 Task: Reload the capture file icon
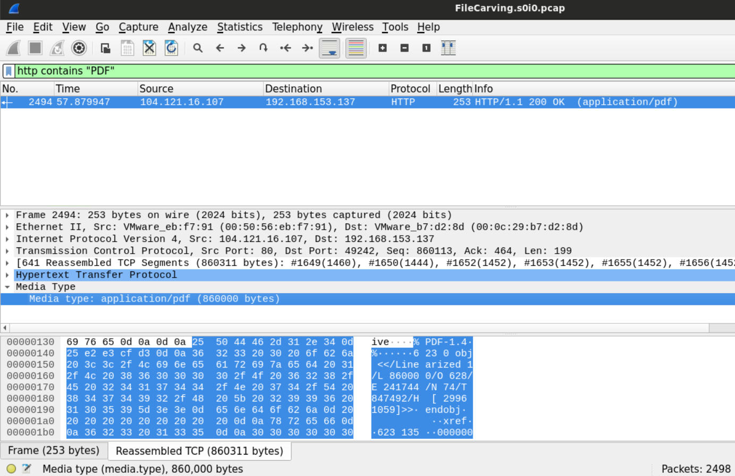coord(171,48)
